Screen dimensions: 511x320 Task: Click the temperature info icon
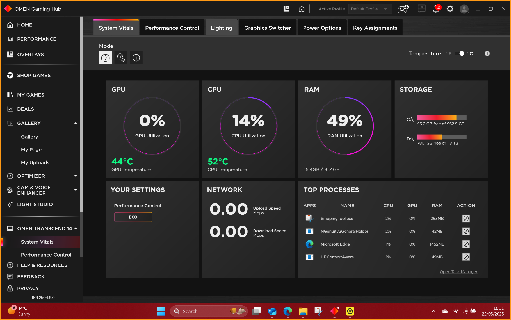pos(487,53)
